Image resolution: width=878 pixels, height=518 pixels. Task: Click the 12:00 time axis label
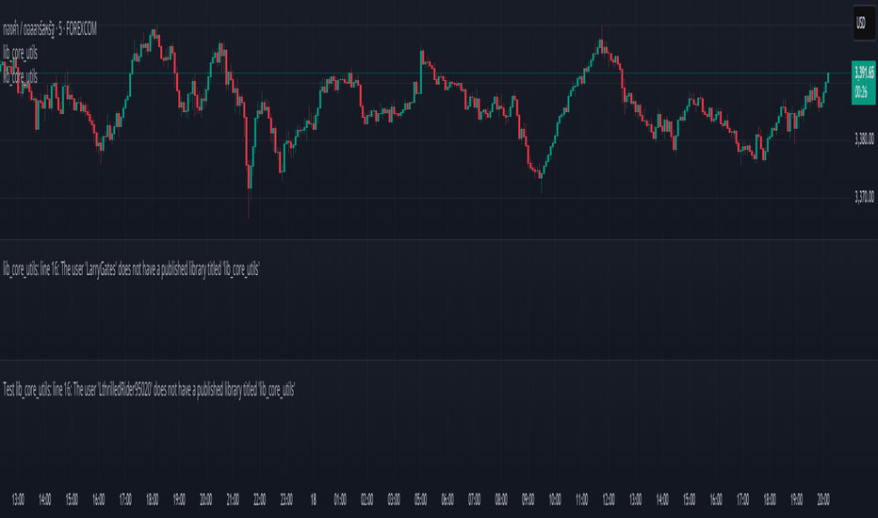[x=609, y=499]
